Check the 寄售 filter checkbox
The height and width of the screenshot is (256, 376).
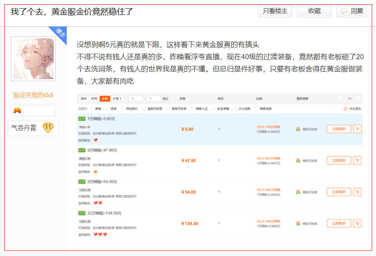(x=92, y=109)
